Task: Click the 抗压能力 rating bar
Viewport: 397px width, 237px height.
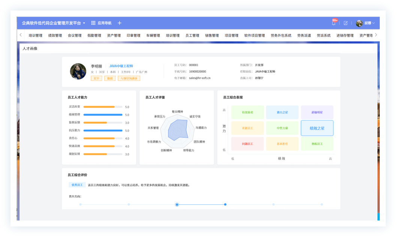Action: (102, 130)
